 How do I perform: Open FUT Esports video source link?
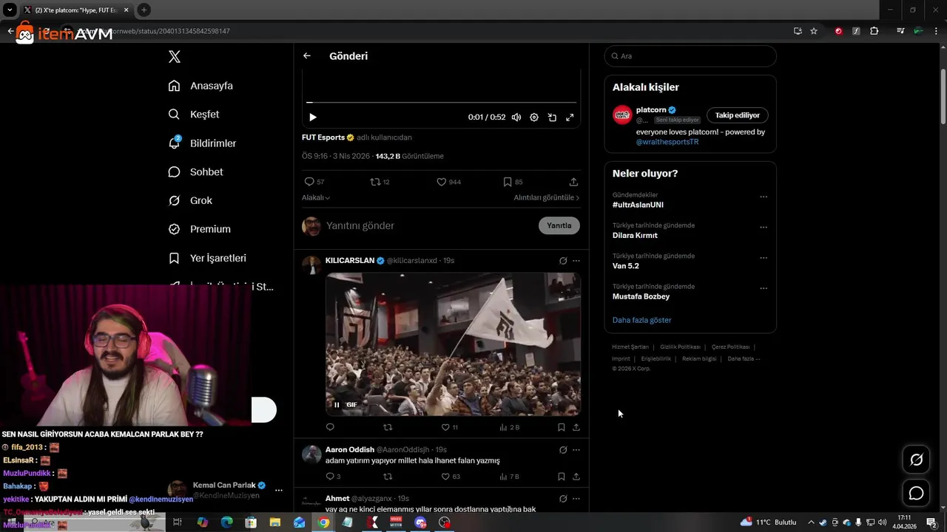(323, 137)
